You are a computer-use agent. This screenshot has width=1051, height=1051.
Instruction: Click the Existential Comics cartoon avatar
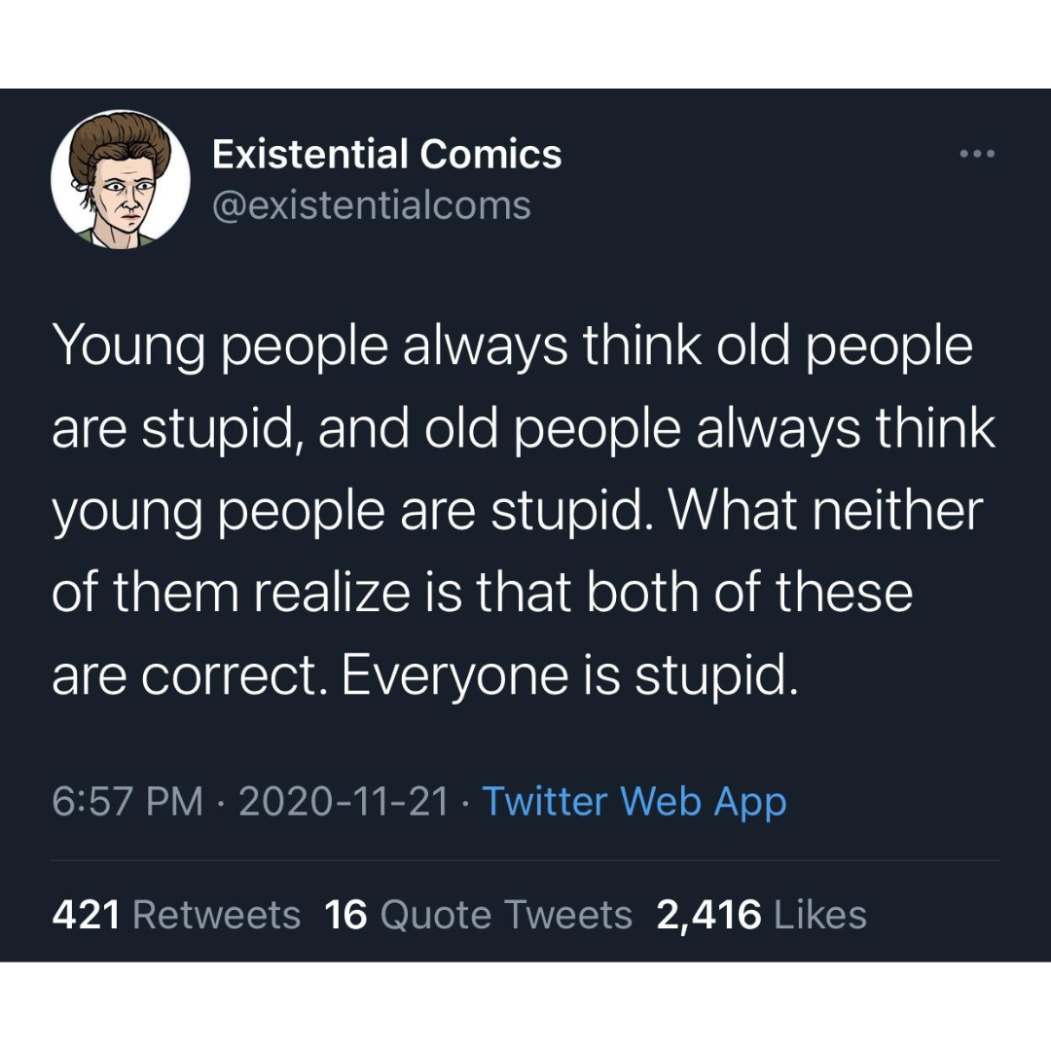point(120,178)
